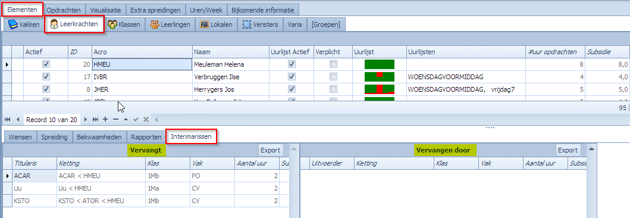The height and width of the screenshot is (218, 630).
Task: Toggle Verplicht checkbox for Herrygers Jos
Action: pos(334,89)
